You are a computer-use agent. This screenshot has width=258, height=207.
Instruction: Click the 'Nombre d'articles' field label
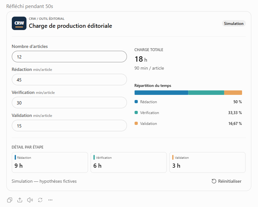tap(30, 46)
